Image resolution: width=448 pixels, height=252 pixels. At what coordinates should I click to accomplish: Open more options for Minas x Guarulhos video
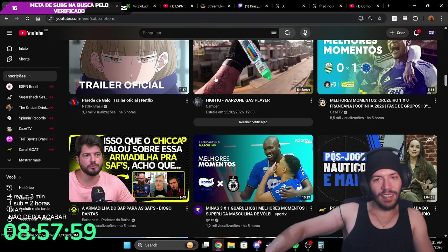pos(311,209)
